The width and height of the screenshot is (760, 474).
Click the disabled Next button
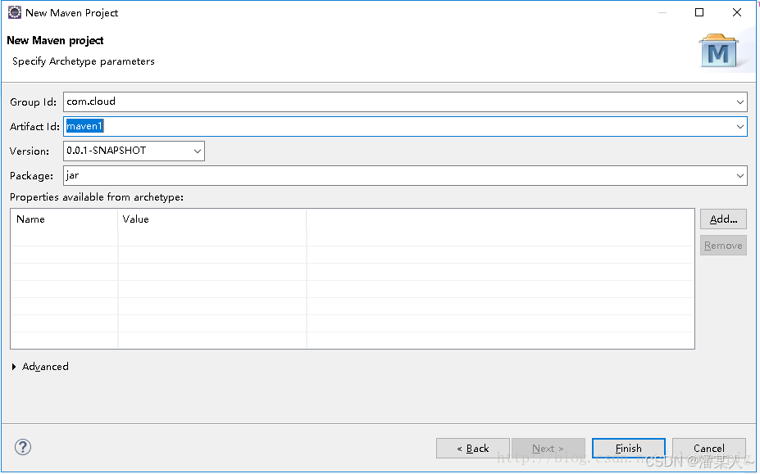pyautogui.click(x=548, y=449)
